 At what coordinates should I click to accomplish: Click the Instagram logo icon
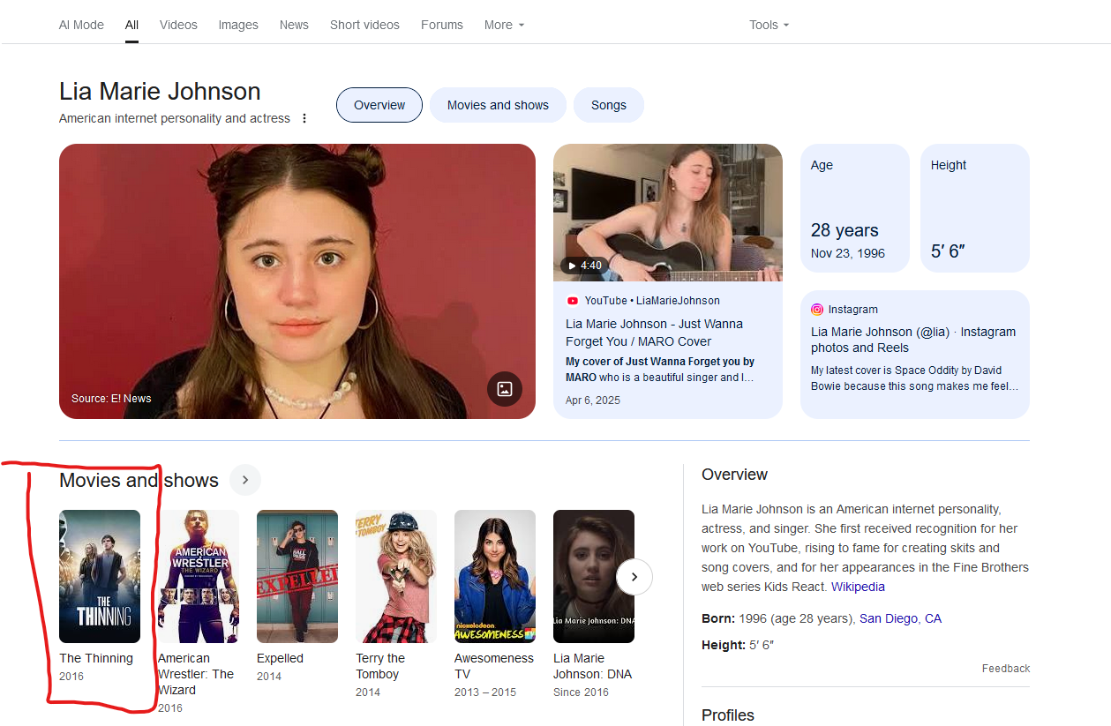click(817, 310)
